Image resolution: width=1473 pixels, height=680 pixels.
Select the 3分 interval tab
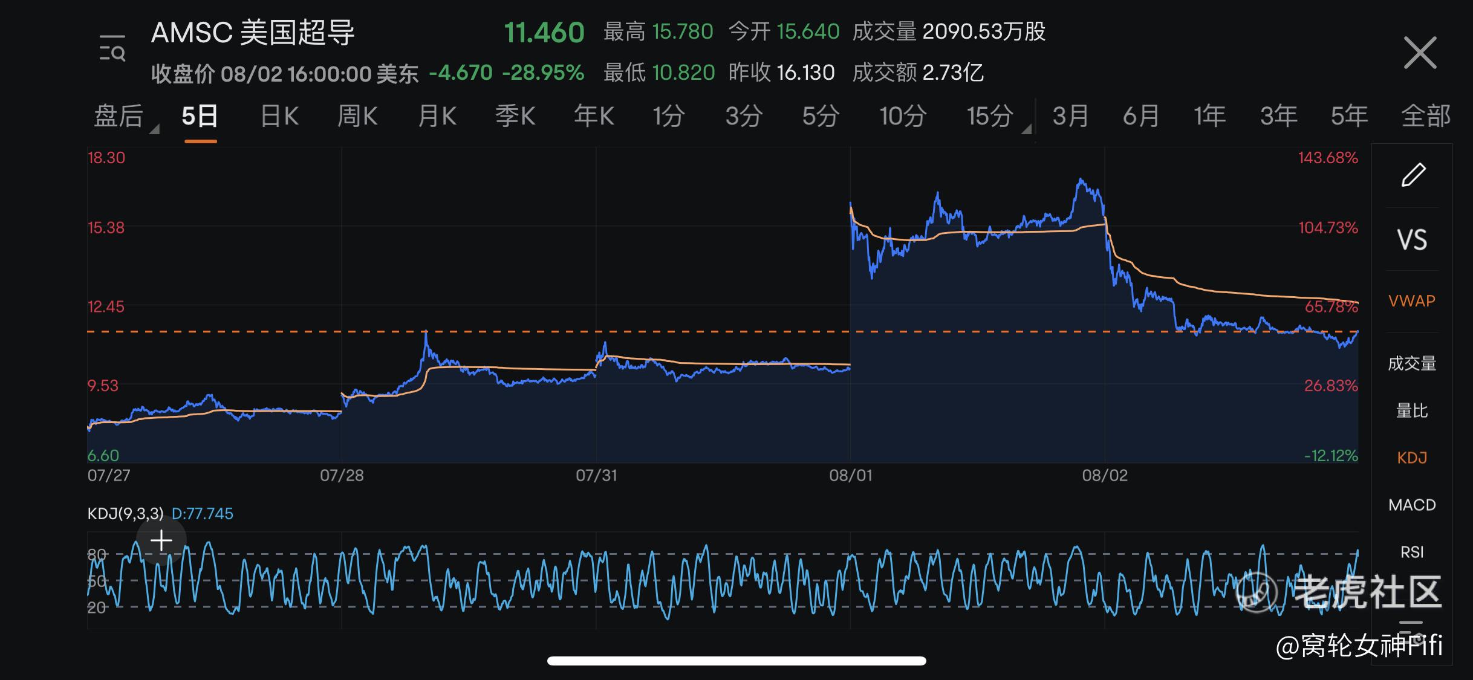click(744, 116)
